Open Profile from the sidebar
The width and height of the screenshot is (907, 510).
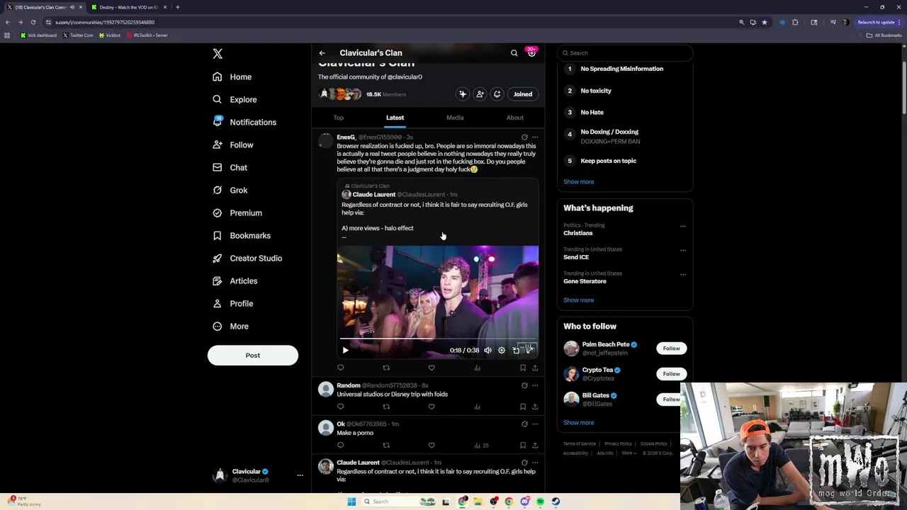click(232, 303)
